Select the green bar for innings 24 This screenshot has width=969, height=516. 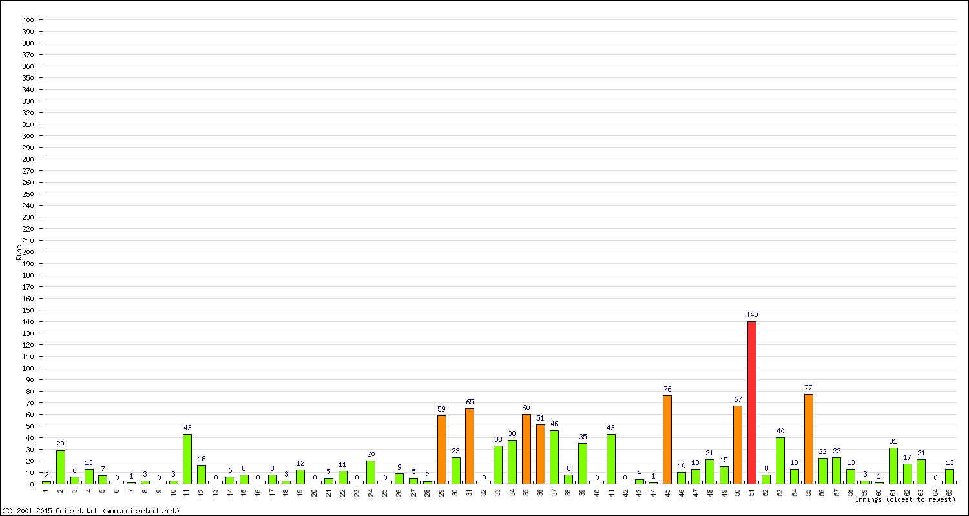click(x=371, y=472)
